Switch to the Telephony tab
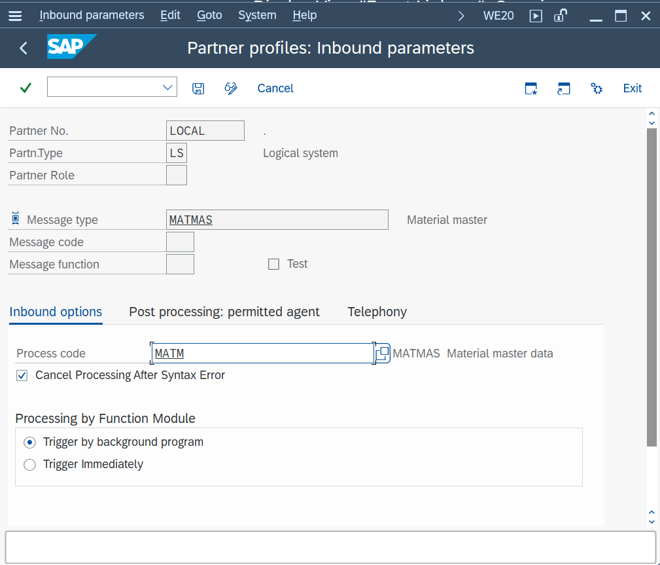The width and height of the screenshot is (660, 565). point(377,312)
